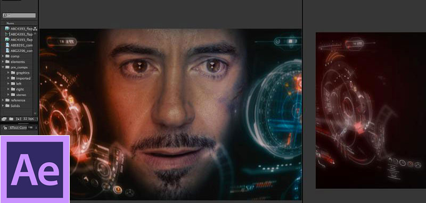Expand the elements folder

pos(3,61)
